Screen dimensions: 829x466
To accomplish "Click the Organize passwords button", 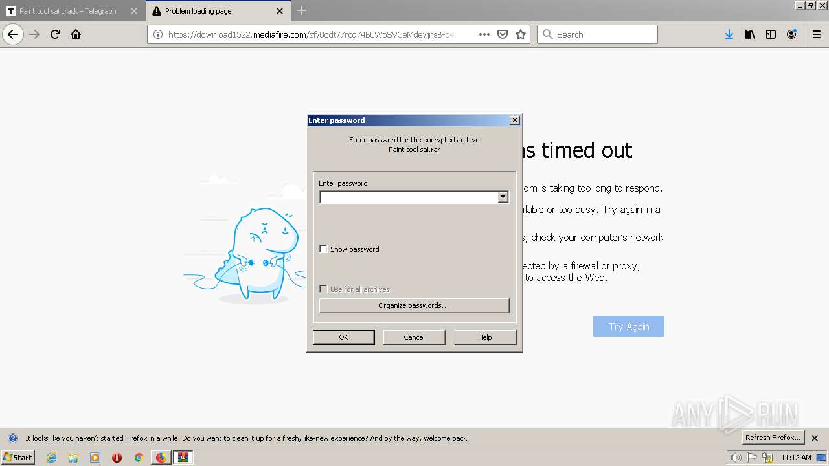I will coord(414,305).
